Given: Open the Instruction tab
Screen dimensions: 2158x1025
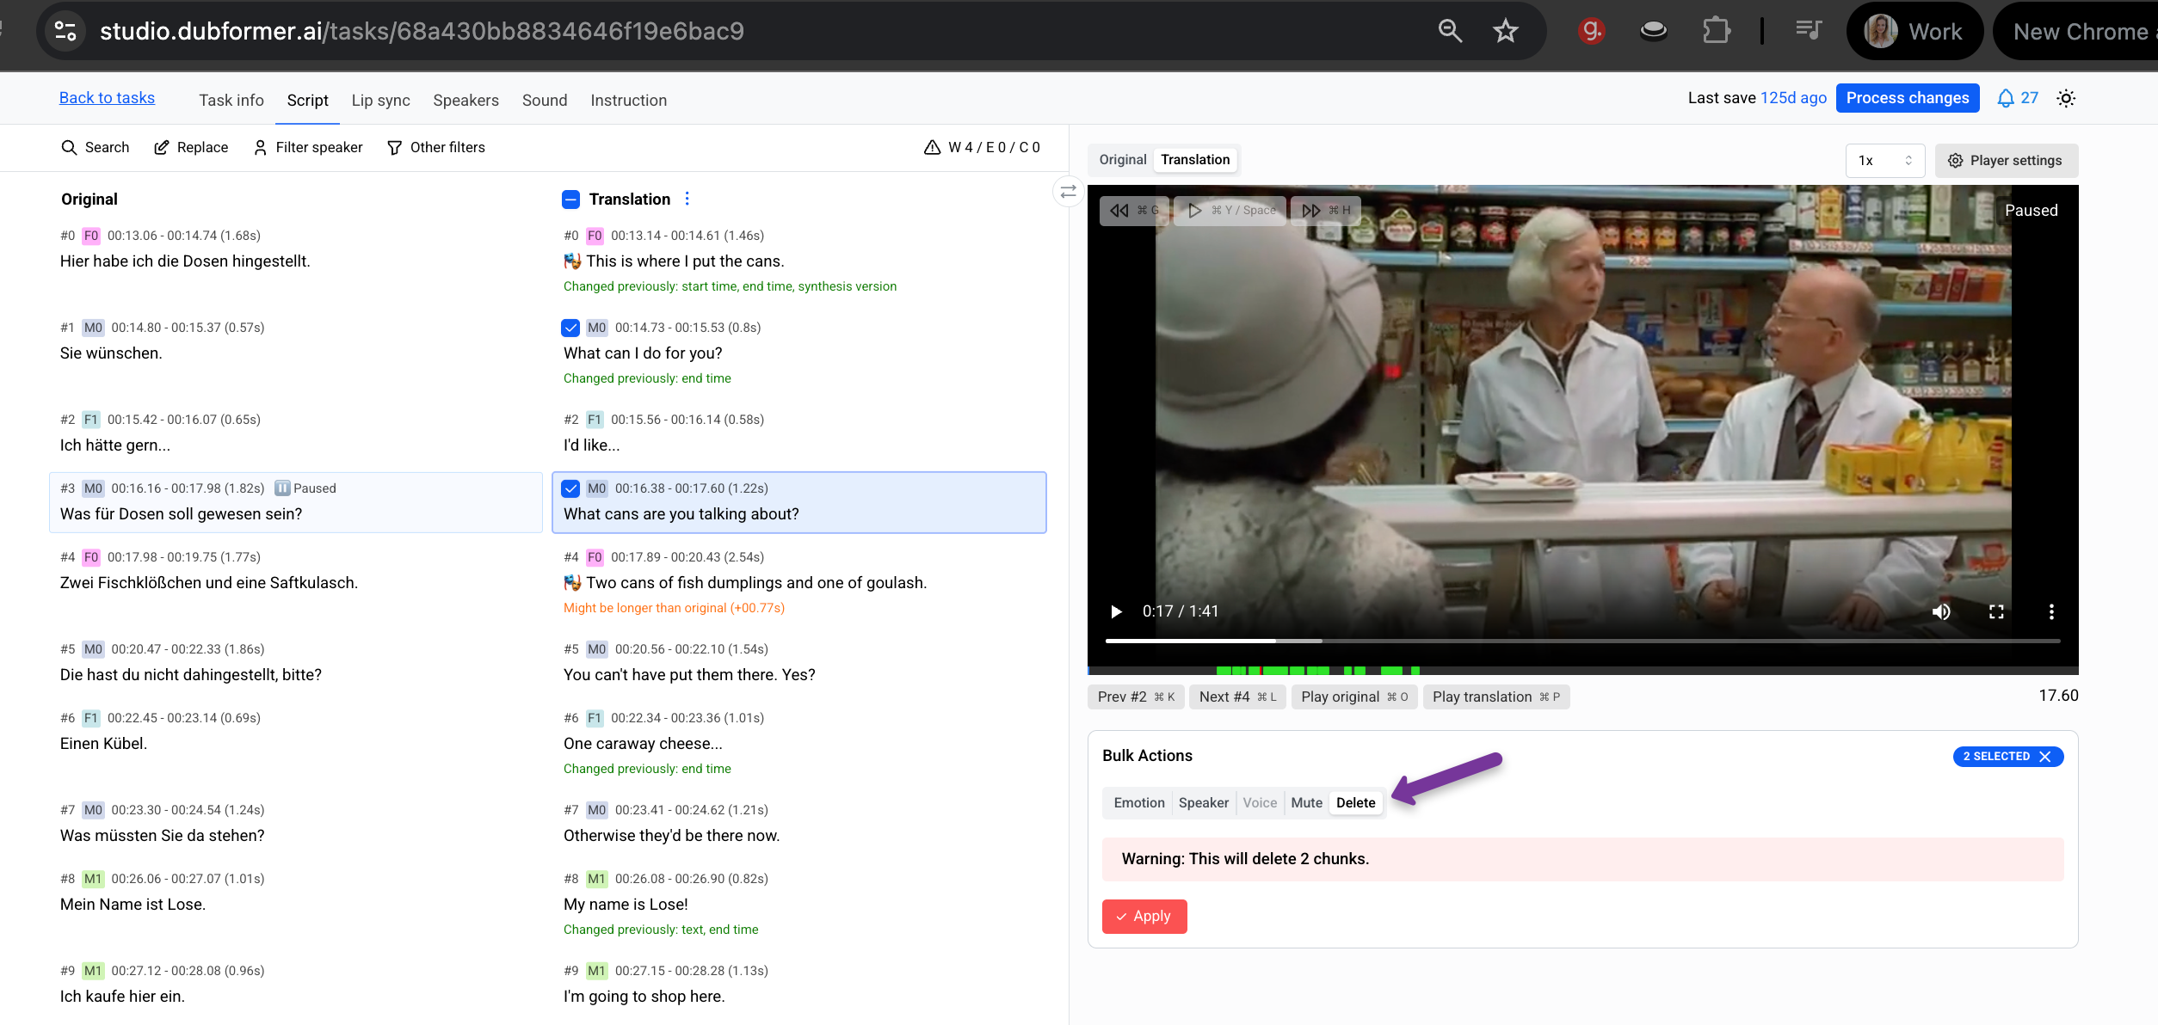Looking at the screenshot, I should [628, 101].
